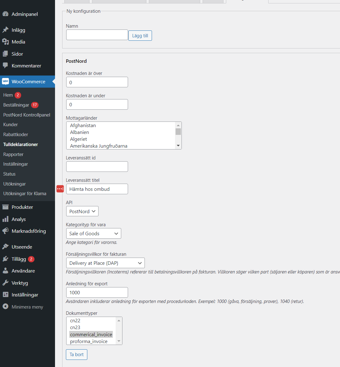Click the Tillägg update badge 2
The image size is (340, 367).
31,259
